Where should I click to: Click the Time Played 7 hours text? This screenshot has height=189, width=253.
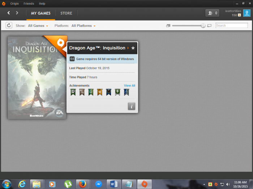coord(83,77)
